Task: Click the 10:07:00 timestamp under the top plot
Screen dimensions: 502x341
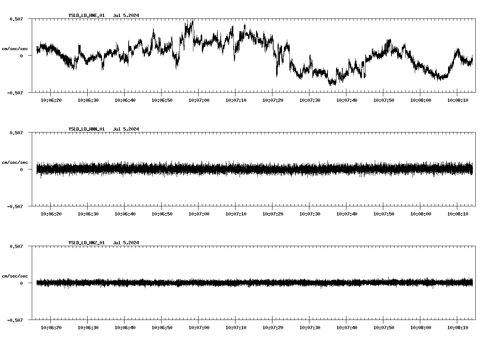Action: click(199, 99)
